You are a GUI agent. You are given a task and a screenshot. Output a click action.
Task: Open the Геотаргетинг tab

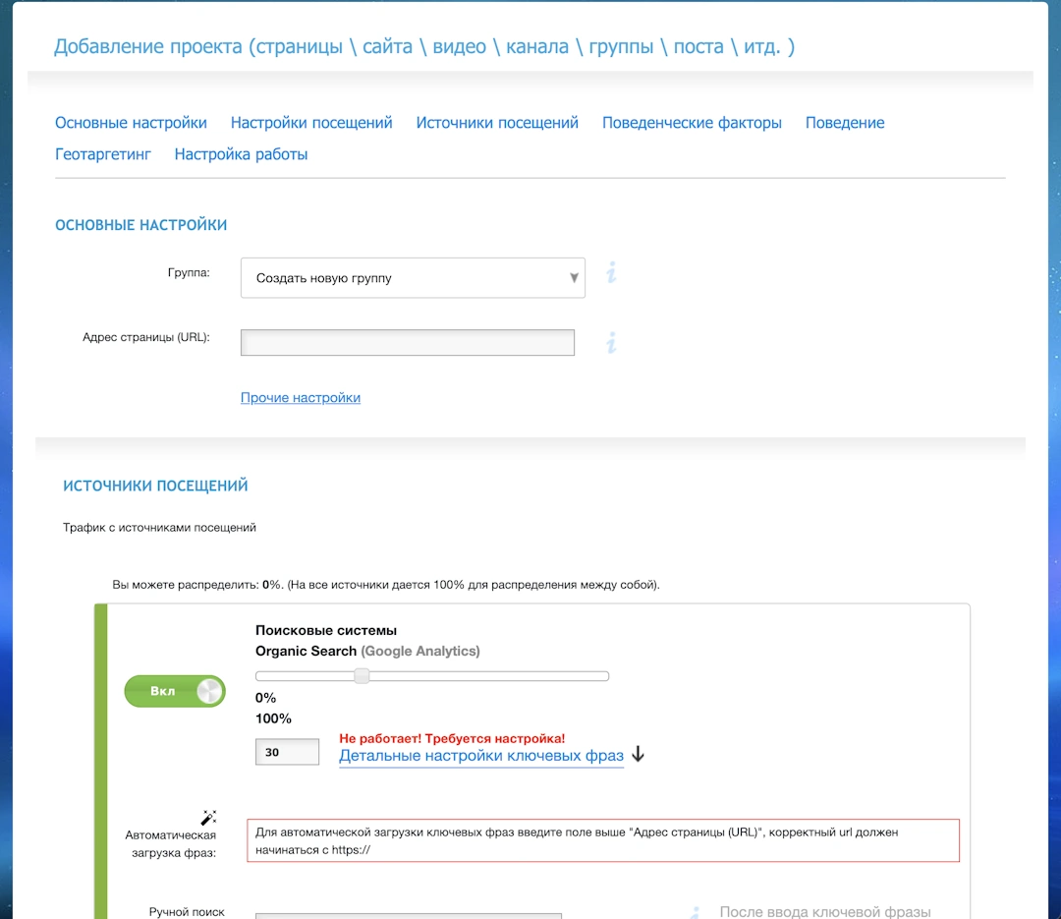(x=103, y=154)
